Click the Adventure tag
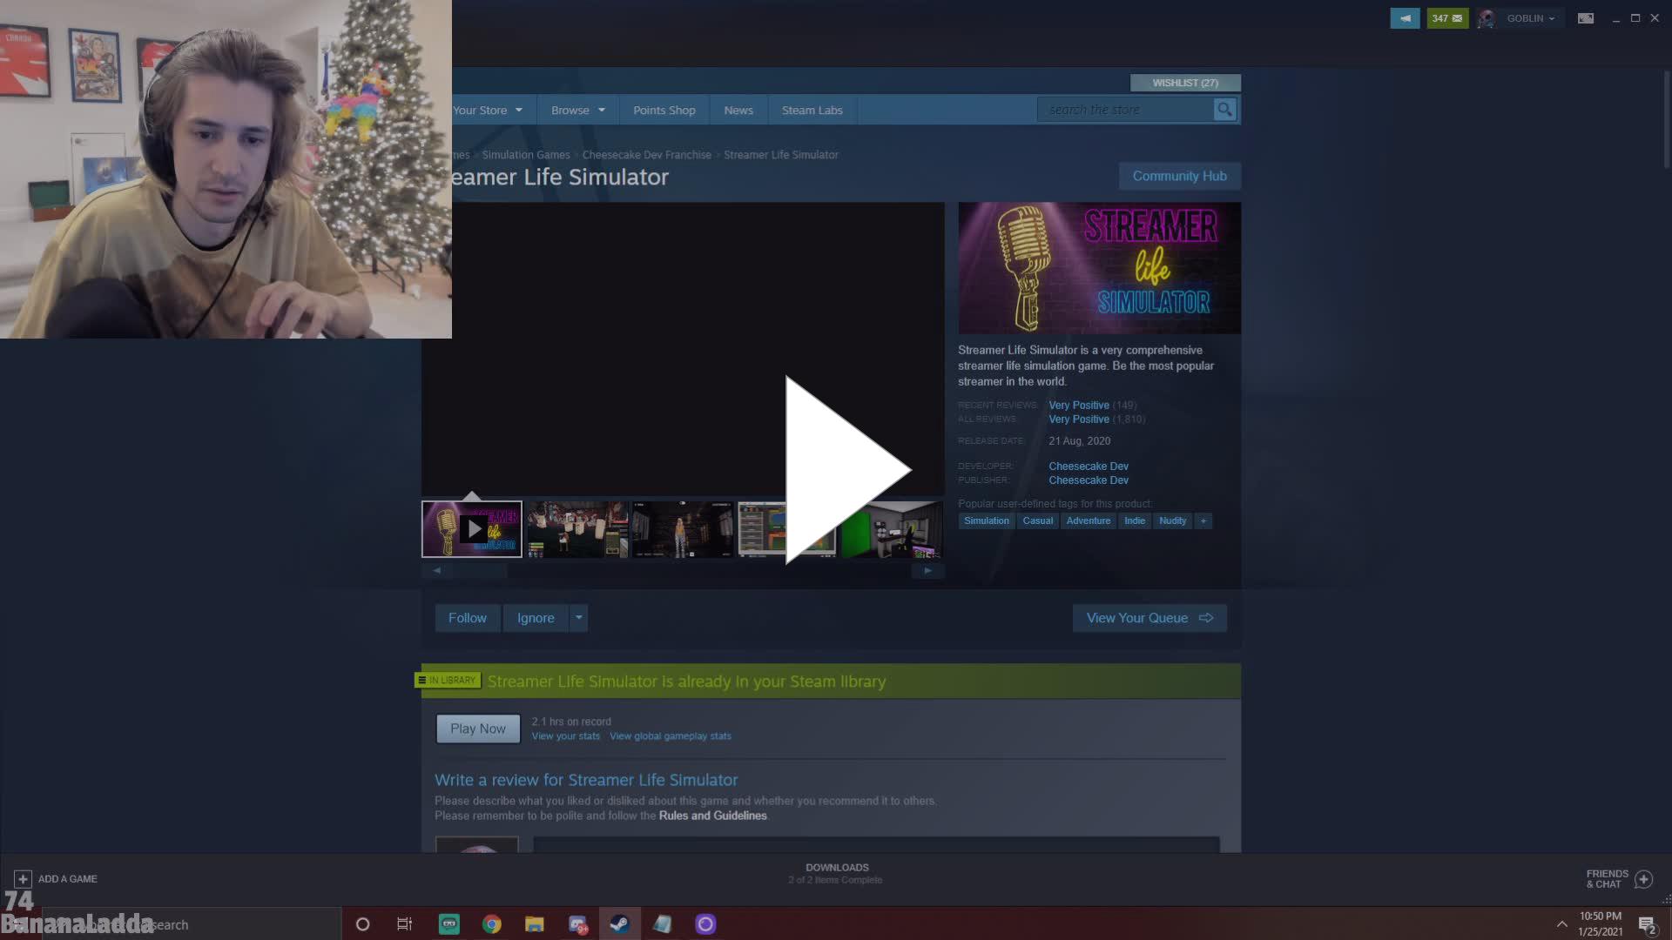This screenshot has height=940, width=1672. 1089,521
